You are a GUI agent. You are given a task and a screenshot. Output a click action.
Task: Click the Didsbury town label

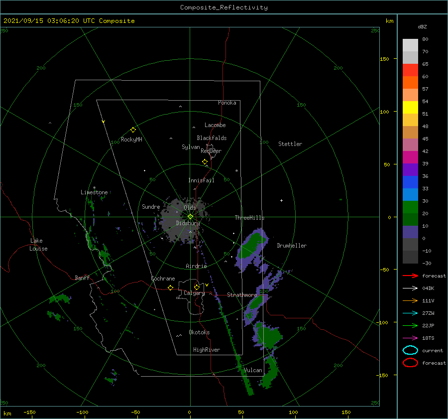click(x=188, y=223)
